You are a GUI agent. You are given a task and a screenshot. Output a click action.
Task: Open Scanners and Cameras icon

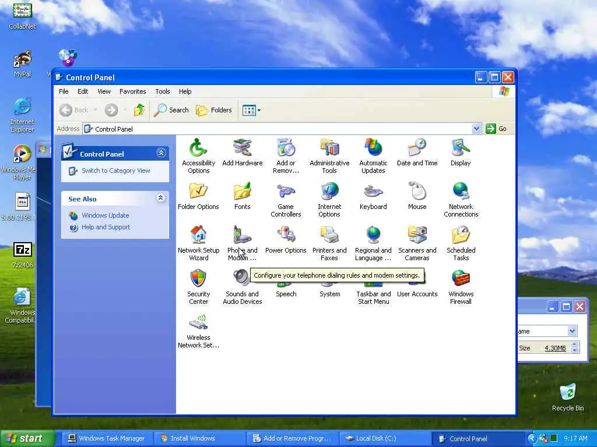(x=417, y=243)
